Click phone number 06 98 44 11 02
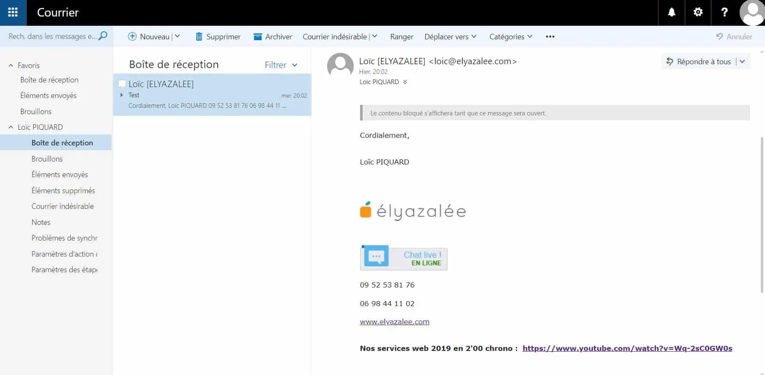Viewport: 765px width, 375px height. 387,304
